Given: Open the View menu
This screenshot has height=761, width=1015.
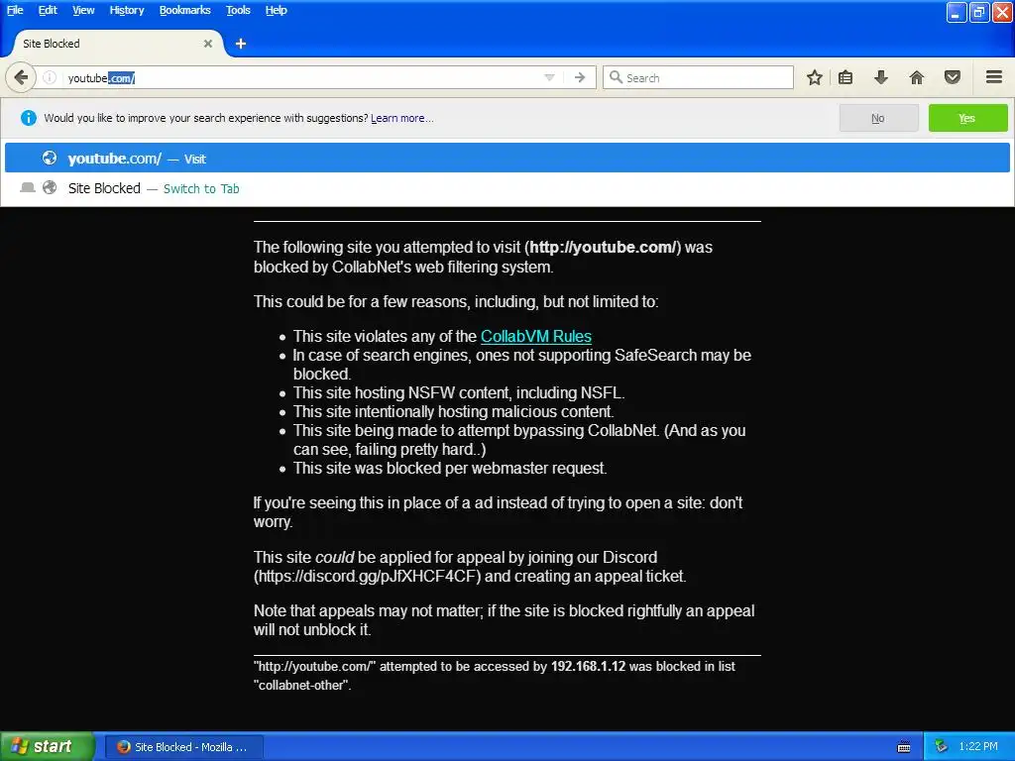Looking at the screenshot, I should [83, 10].
